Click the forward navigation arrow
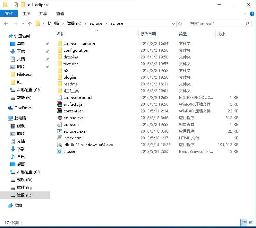256x228 pixels. (x=15, y=24)
